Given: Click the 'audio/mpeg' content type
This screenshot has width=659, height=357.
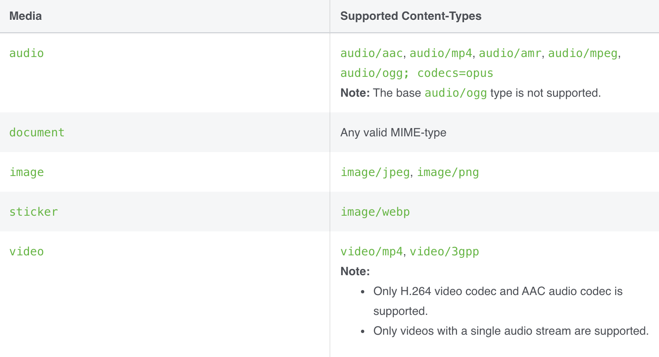Looking at the screenshot, I should point(583,53).
